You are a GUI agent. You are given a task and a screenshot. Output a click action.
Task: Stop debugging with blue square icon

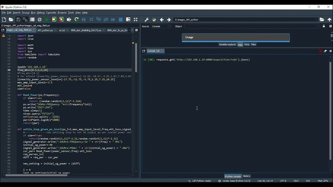coord(120,20)
